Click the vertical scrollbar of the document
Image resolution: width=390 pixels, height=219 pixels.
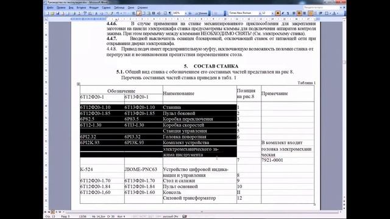(x=344, y=109)
